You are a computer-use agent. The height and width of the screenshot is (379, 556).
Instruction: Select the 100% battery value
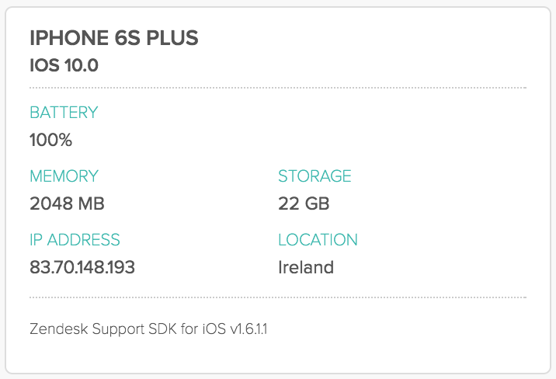pos(50,141)
